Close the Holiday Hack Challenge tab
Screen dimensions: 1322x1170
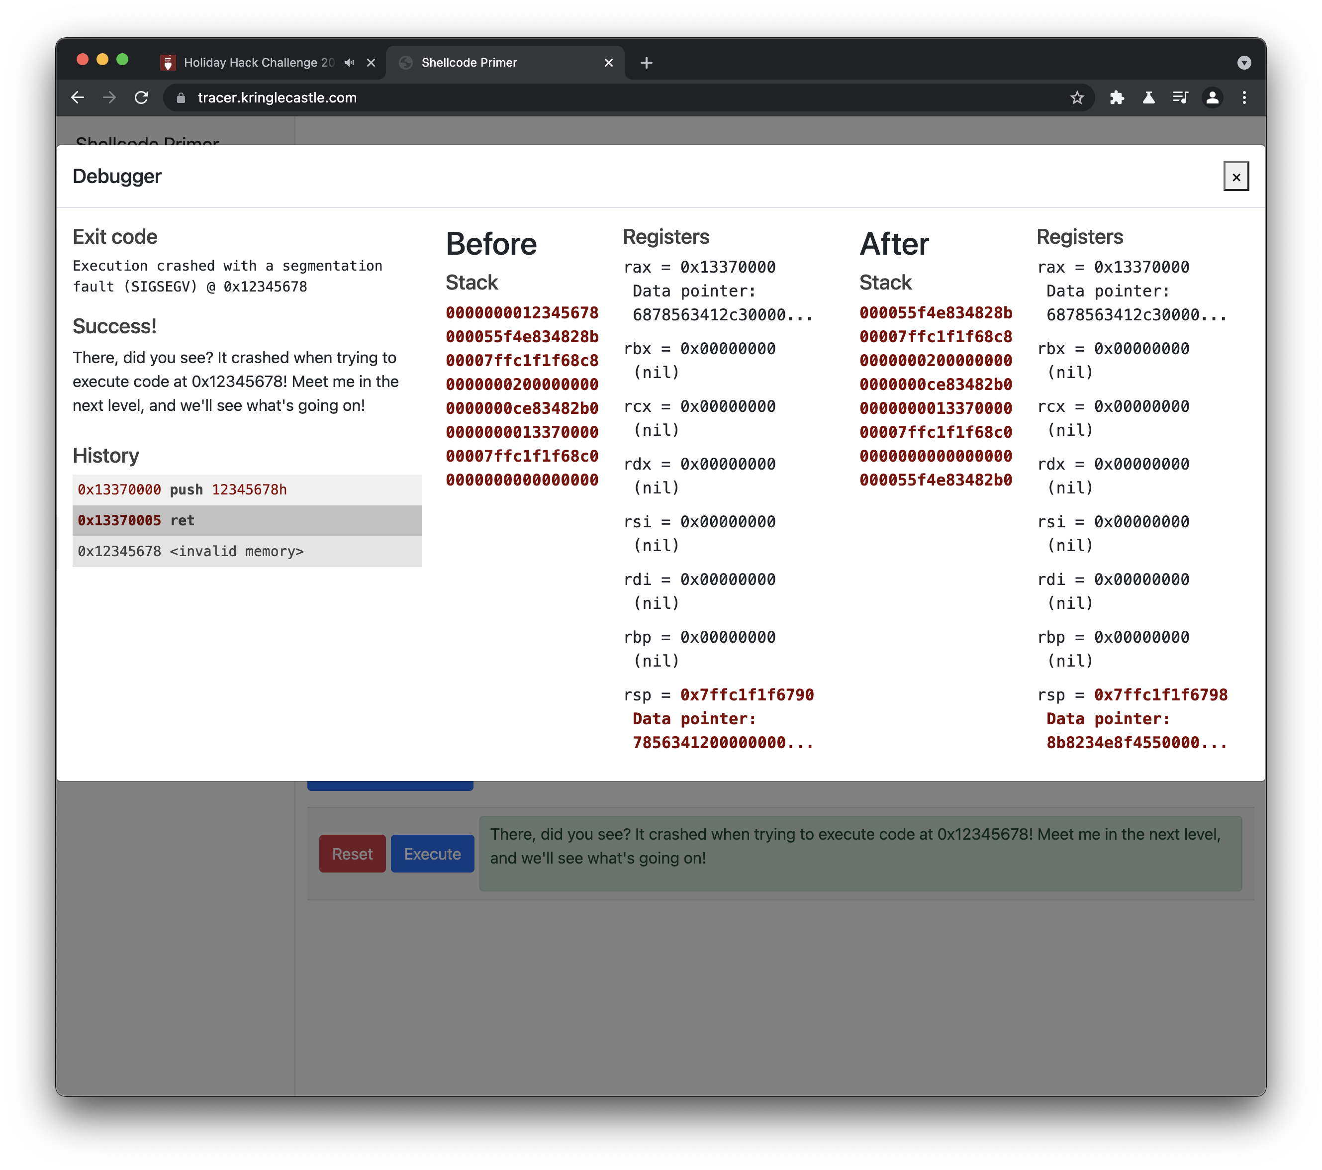tap(371, 63)
